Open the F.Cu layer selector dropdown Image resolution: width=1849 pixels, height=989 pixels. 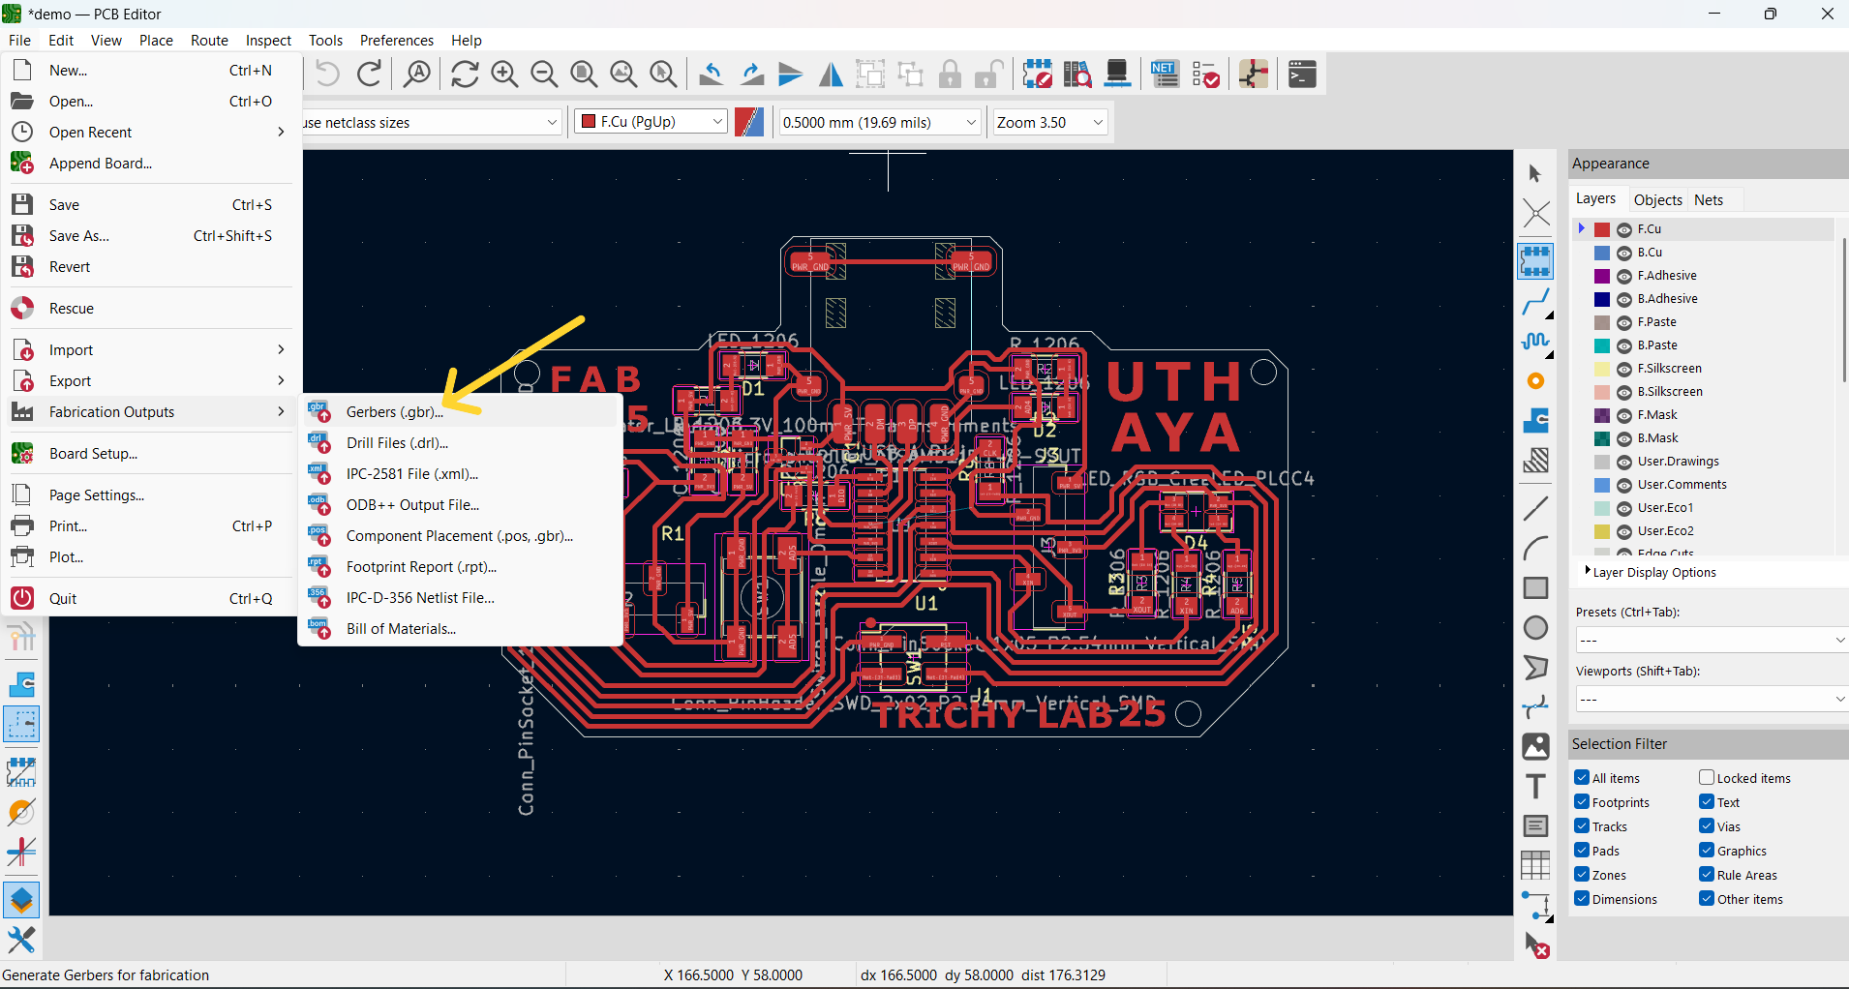click(x=651, y=122)
